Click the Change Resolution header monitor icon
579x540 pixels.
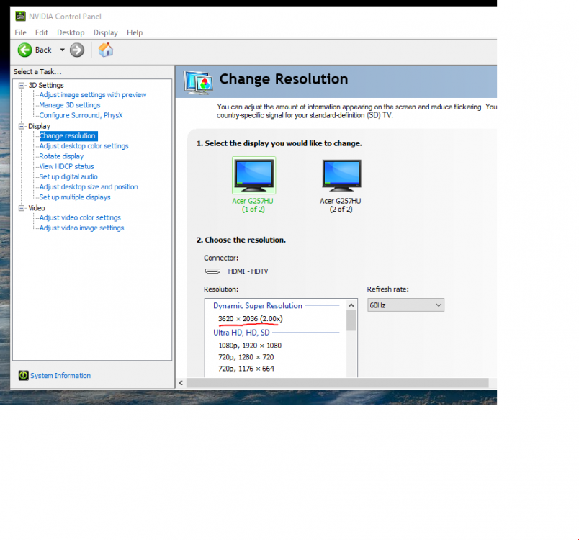click(x=198, y=82)
